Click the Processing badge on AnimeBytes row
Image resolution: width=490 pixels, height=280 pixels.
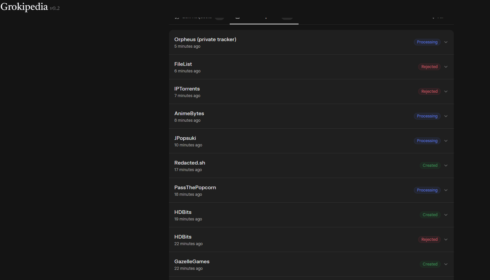(427, 116)
